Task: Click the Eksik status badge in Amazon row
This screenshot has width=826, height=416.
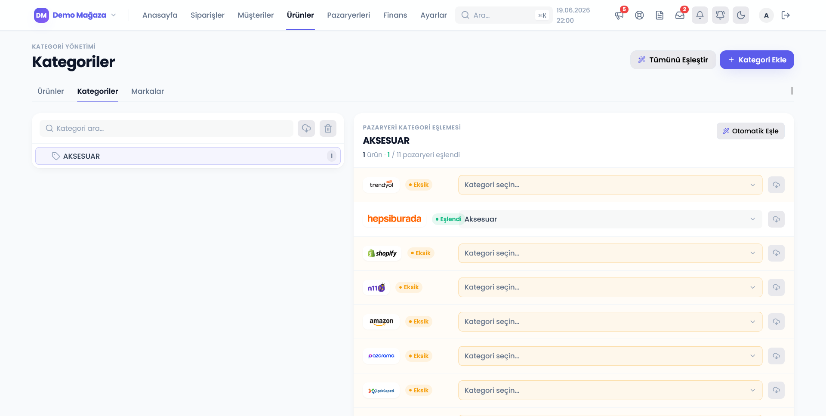Action: click(419, 321)
